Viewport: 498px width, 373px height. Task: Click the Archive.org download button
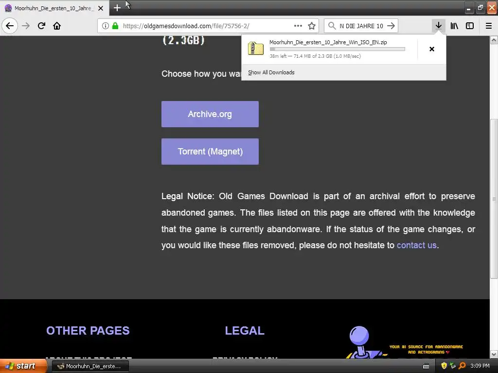coord(210,114)
